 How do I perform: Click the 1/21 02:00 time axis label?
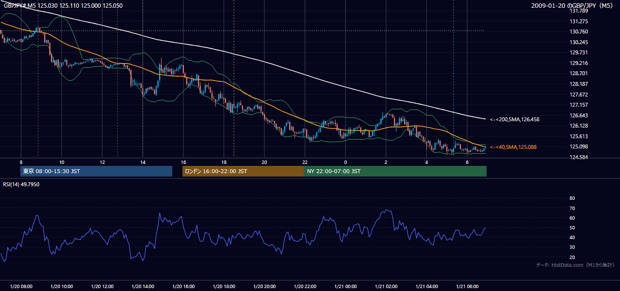coord(386,287)
